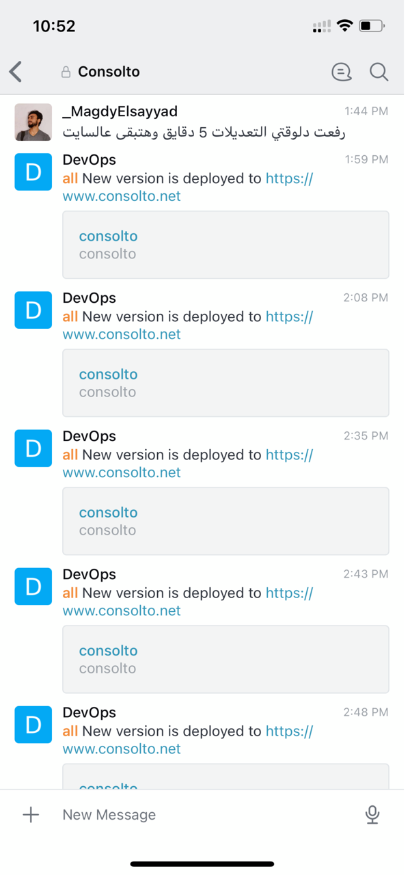Focus the New Message input field

[x=205, y=814]
